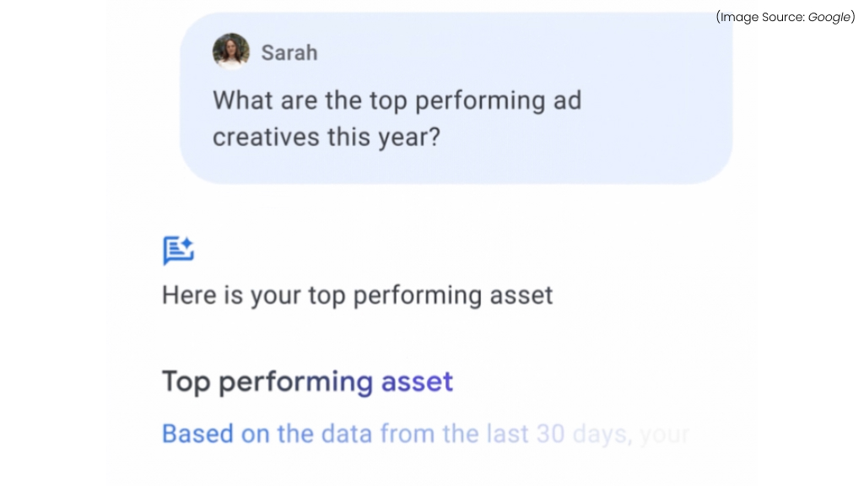The image size is (864, 486).
Task: Click "Here is your top performing asset" reply
Action: click(x=357, y=295)
